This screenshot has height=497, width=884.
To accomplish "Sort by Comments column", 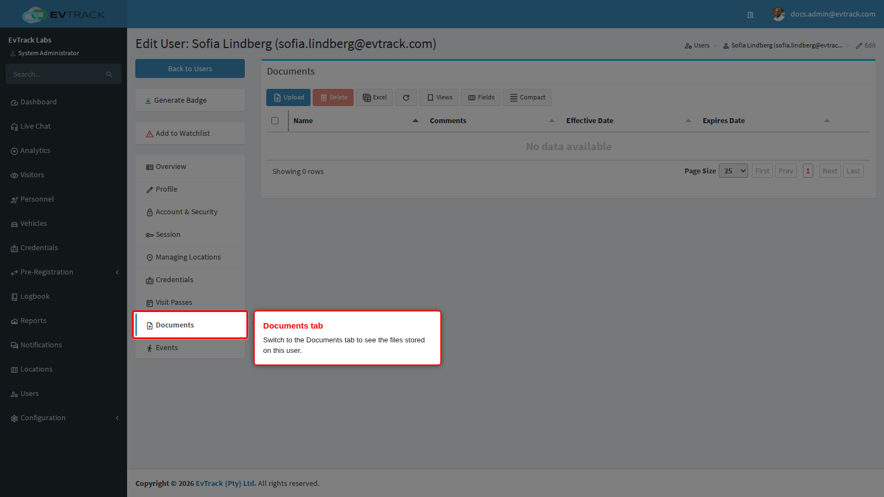I will pos(492,120).
